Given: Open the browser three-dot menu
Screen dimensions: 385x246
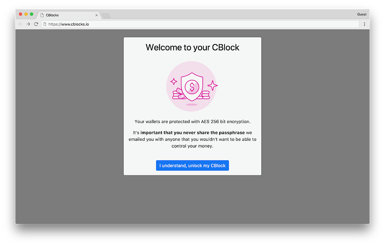Looking at the screenshot, I should point(365,24).
